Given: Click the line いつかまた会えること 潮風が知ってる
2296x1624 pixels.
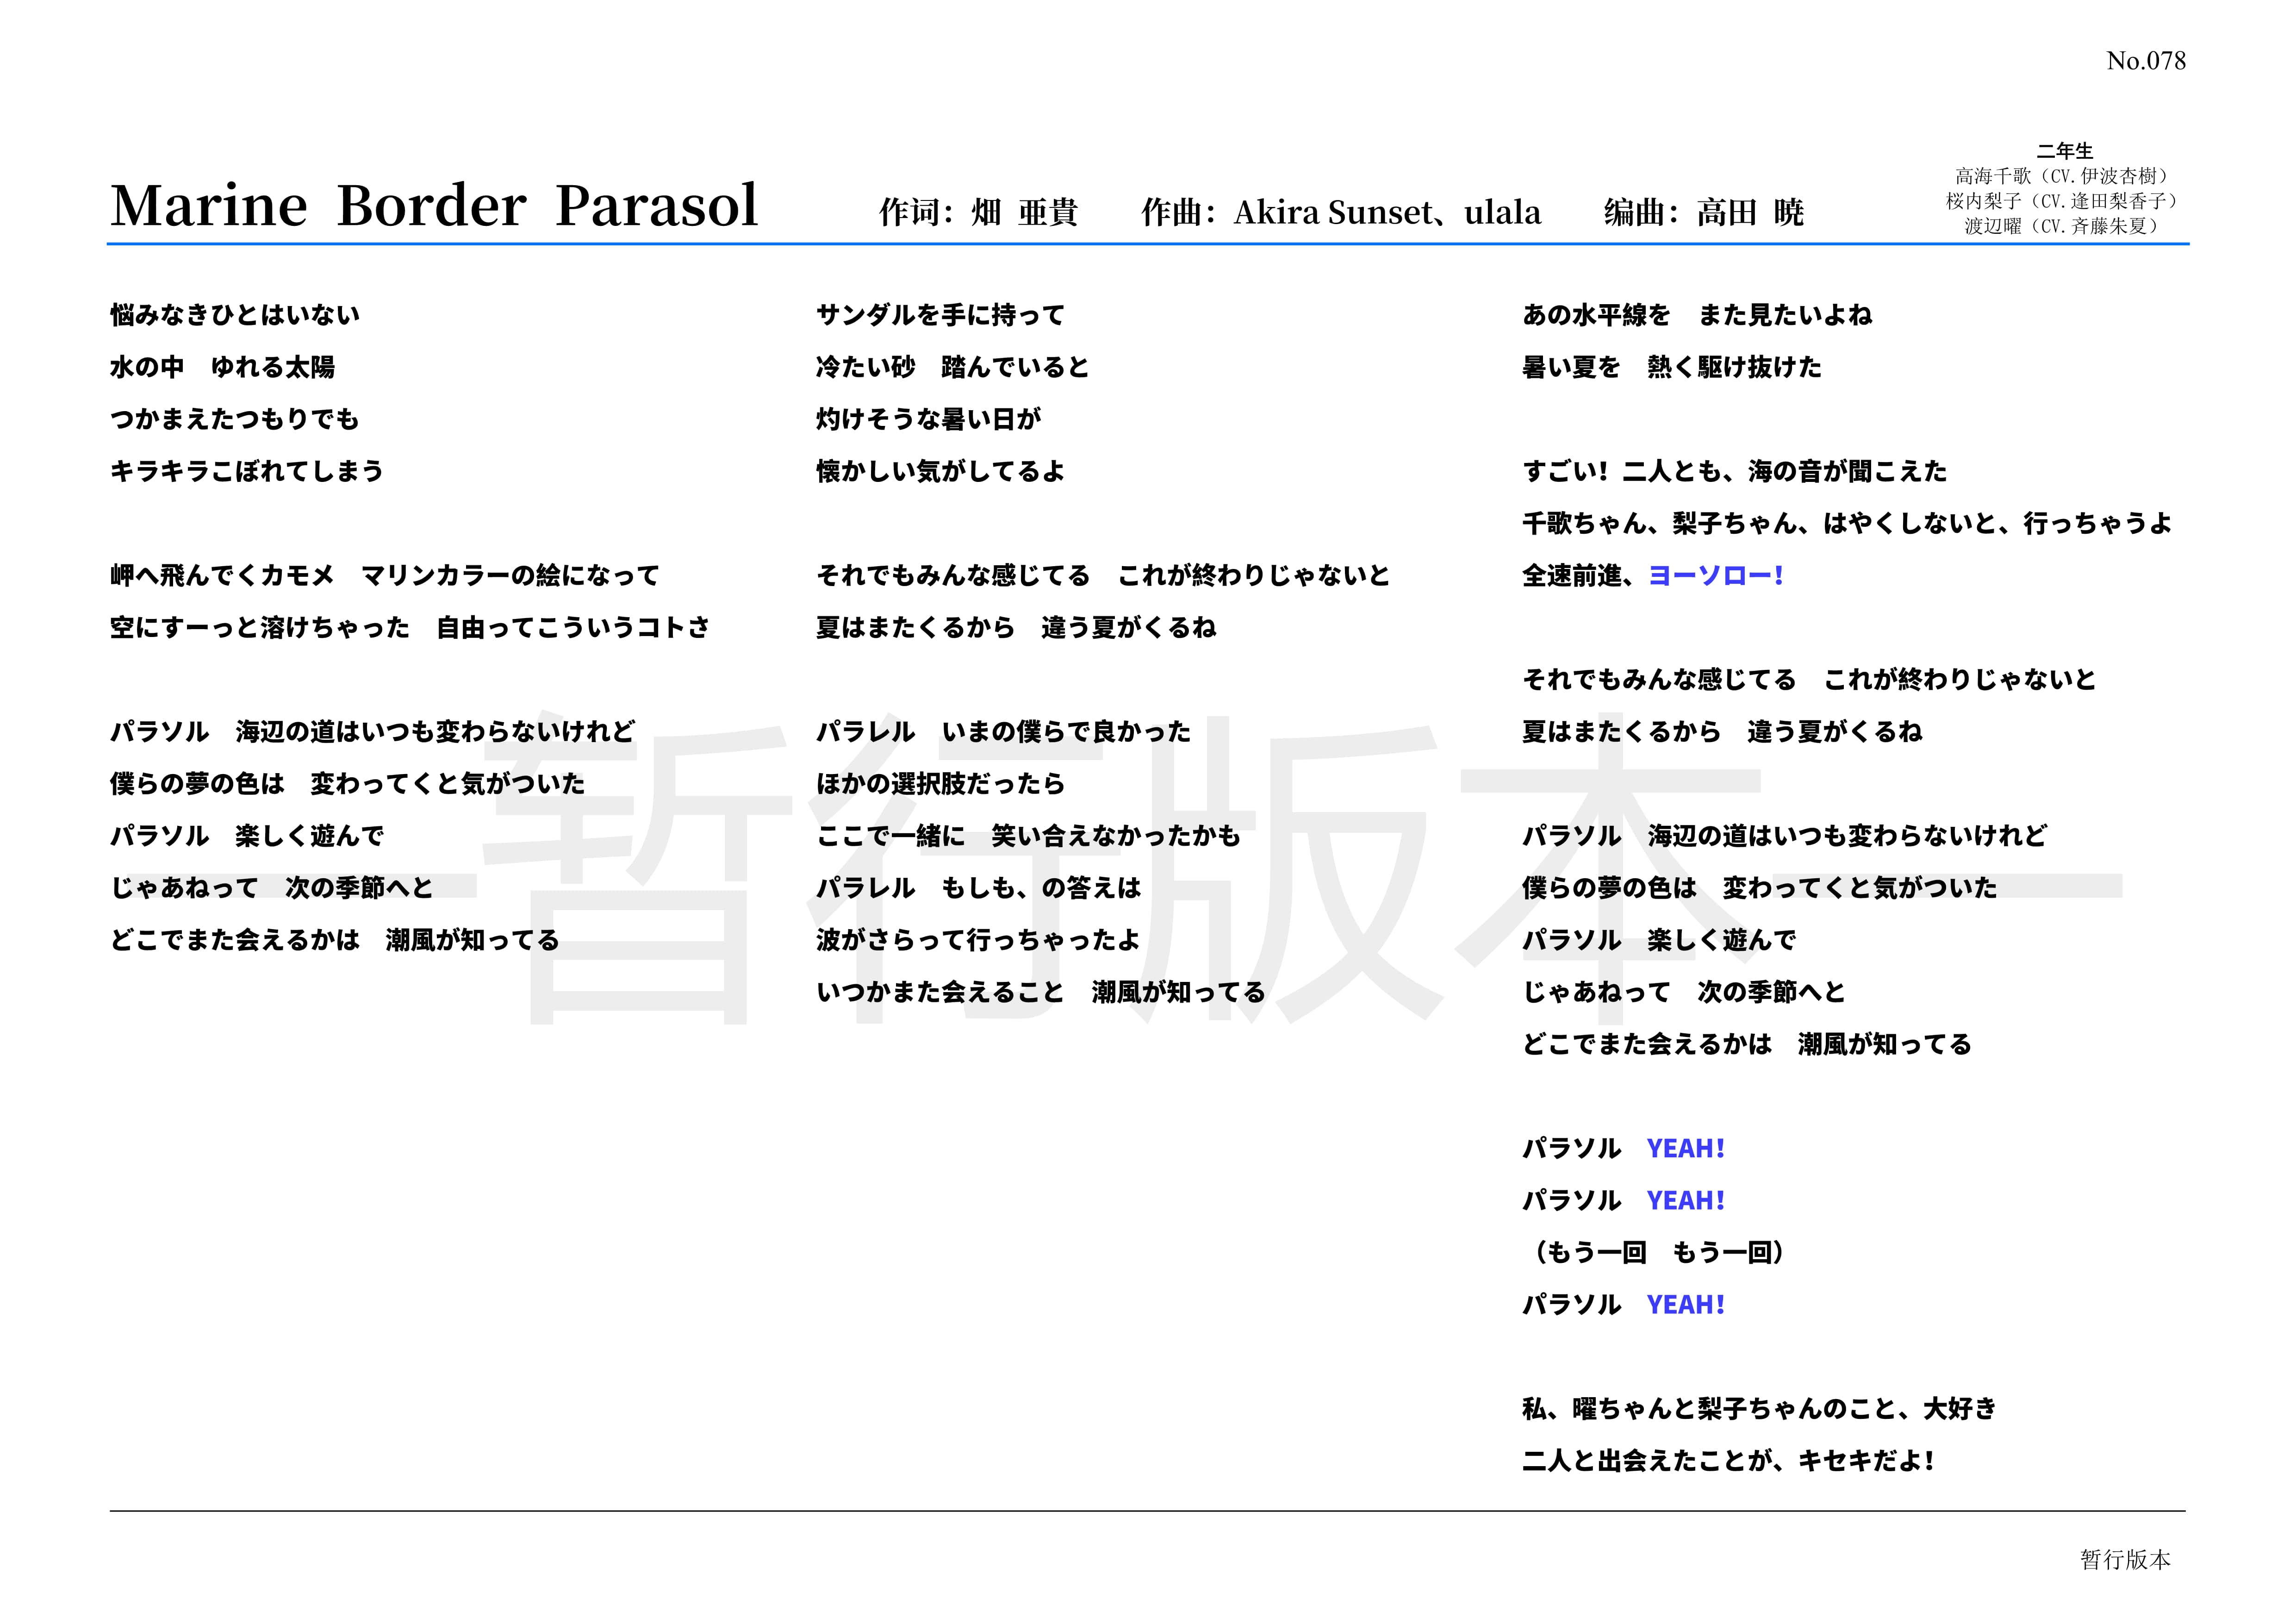Looking at the screenshot, I should (x=1041, y=992).
